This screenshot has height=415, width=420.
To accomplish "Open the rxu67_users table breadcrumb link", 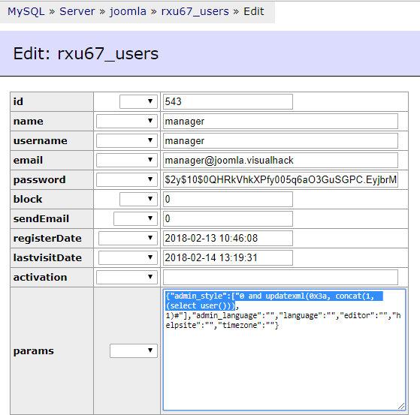I will (x=195, y=11).
